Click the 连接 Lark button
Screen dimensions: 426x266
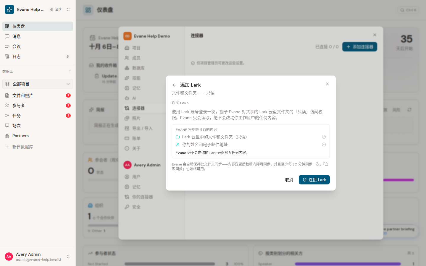tap(314, 180)
